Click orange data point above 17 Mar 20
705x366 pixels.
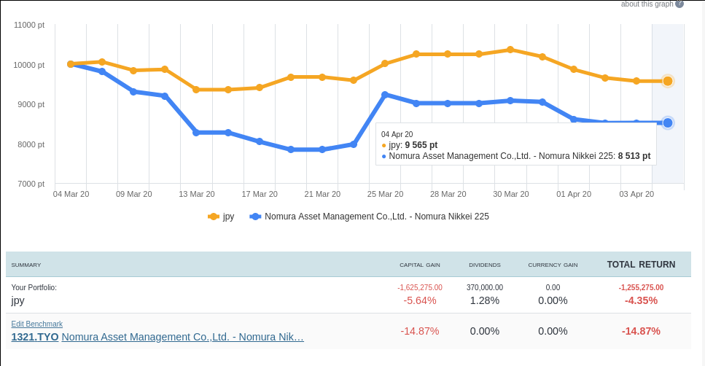pyautogui.click(x=260, y=87)
